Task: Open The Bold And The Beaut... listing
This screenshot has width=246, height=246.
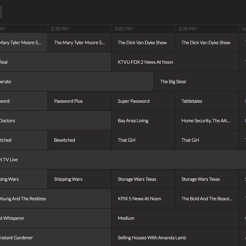Action: [x=207, y=199]
